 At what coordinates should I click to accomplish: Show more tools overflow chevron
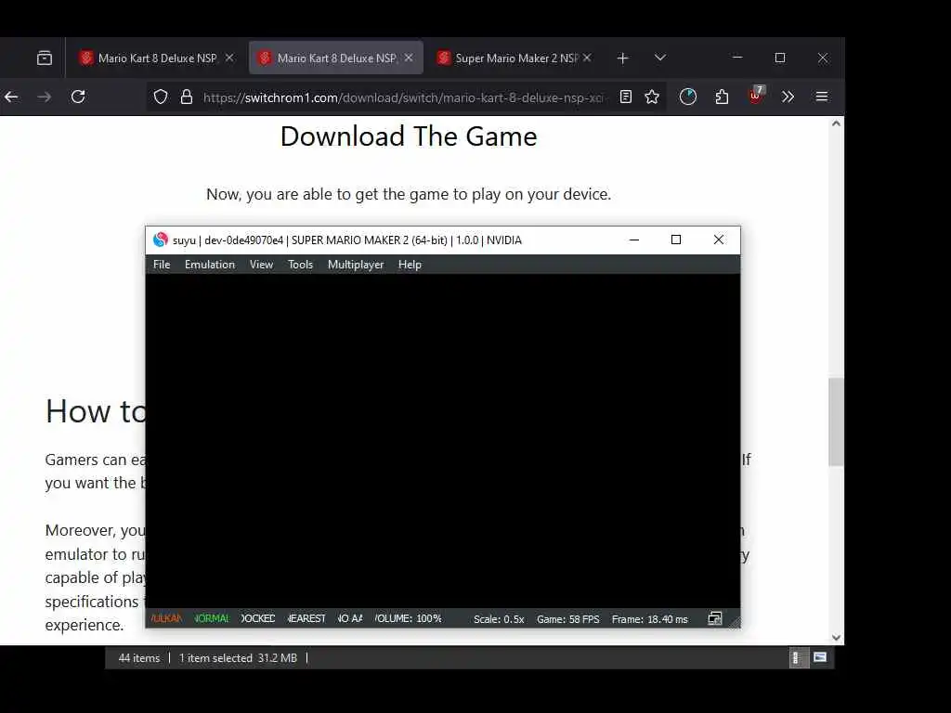pyautogui.click(x=788, y=97)
